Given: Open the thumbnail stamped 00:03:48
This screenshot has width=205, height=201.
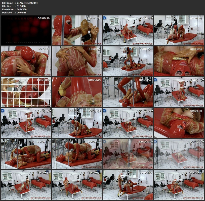Looking at the screenshot, I should (x=77, y=123).
